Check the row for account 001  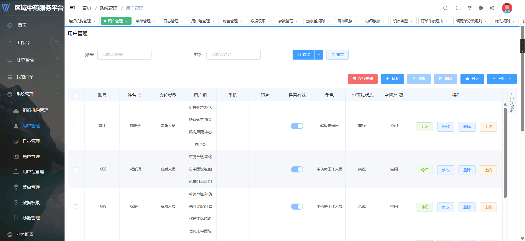[x=76, y=126]
